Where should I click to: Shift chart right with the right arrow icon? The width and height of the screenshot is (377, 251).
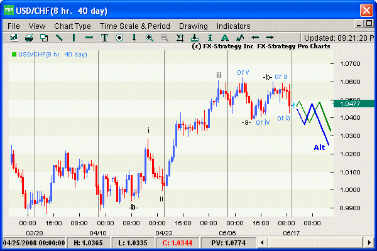(270, 38)
